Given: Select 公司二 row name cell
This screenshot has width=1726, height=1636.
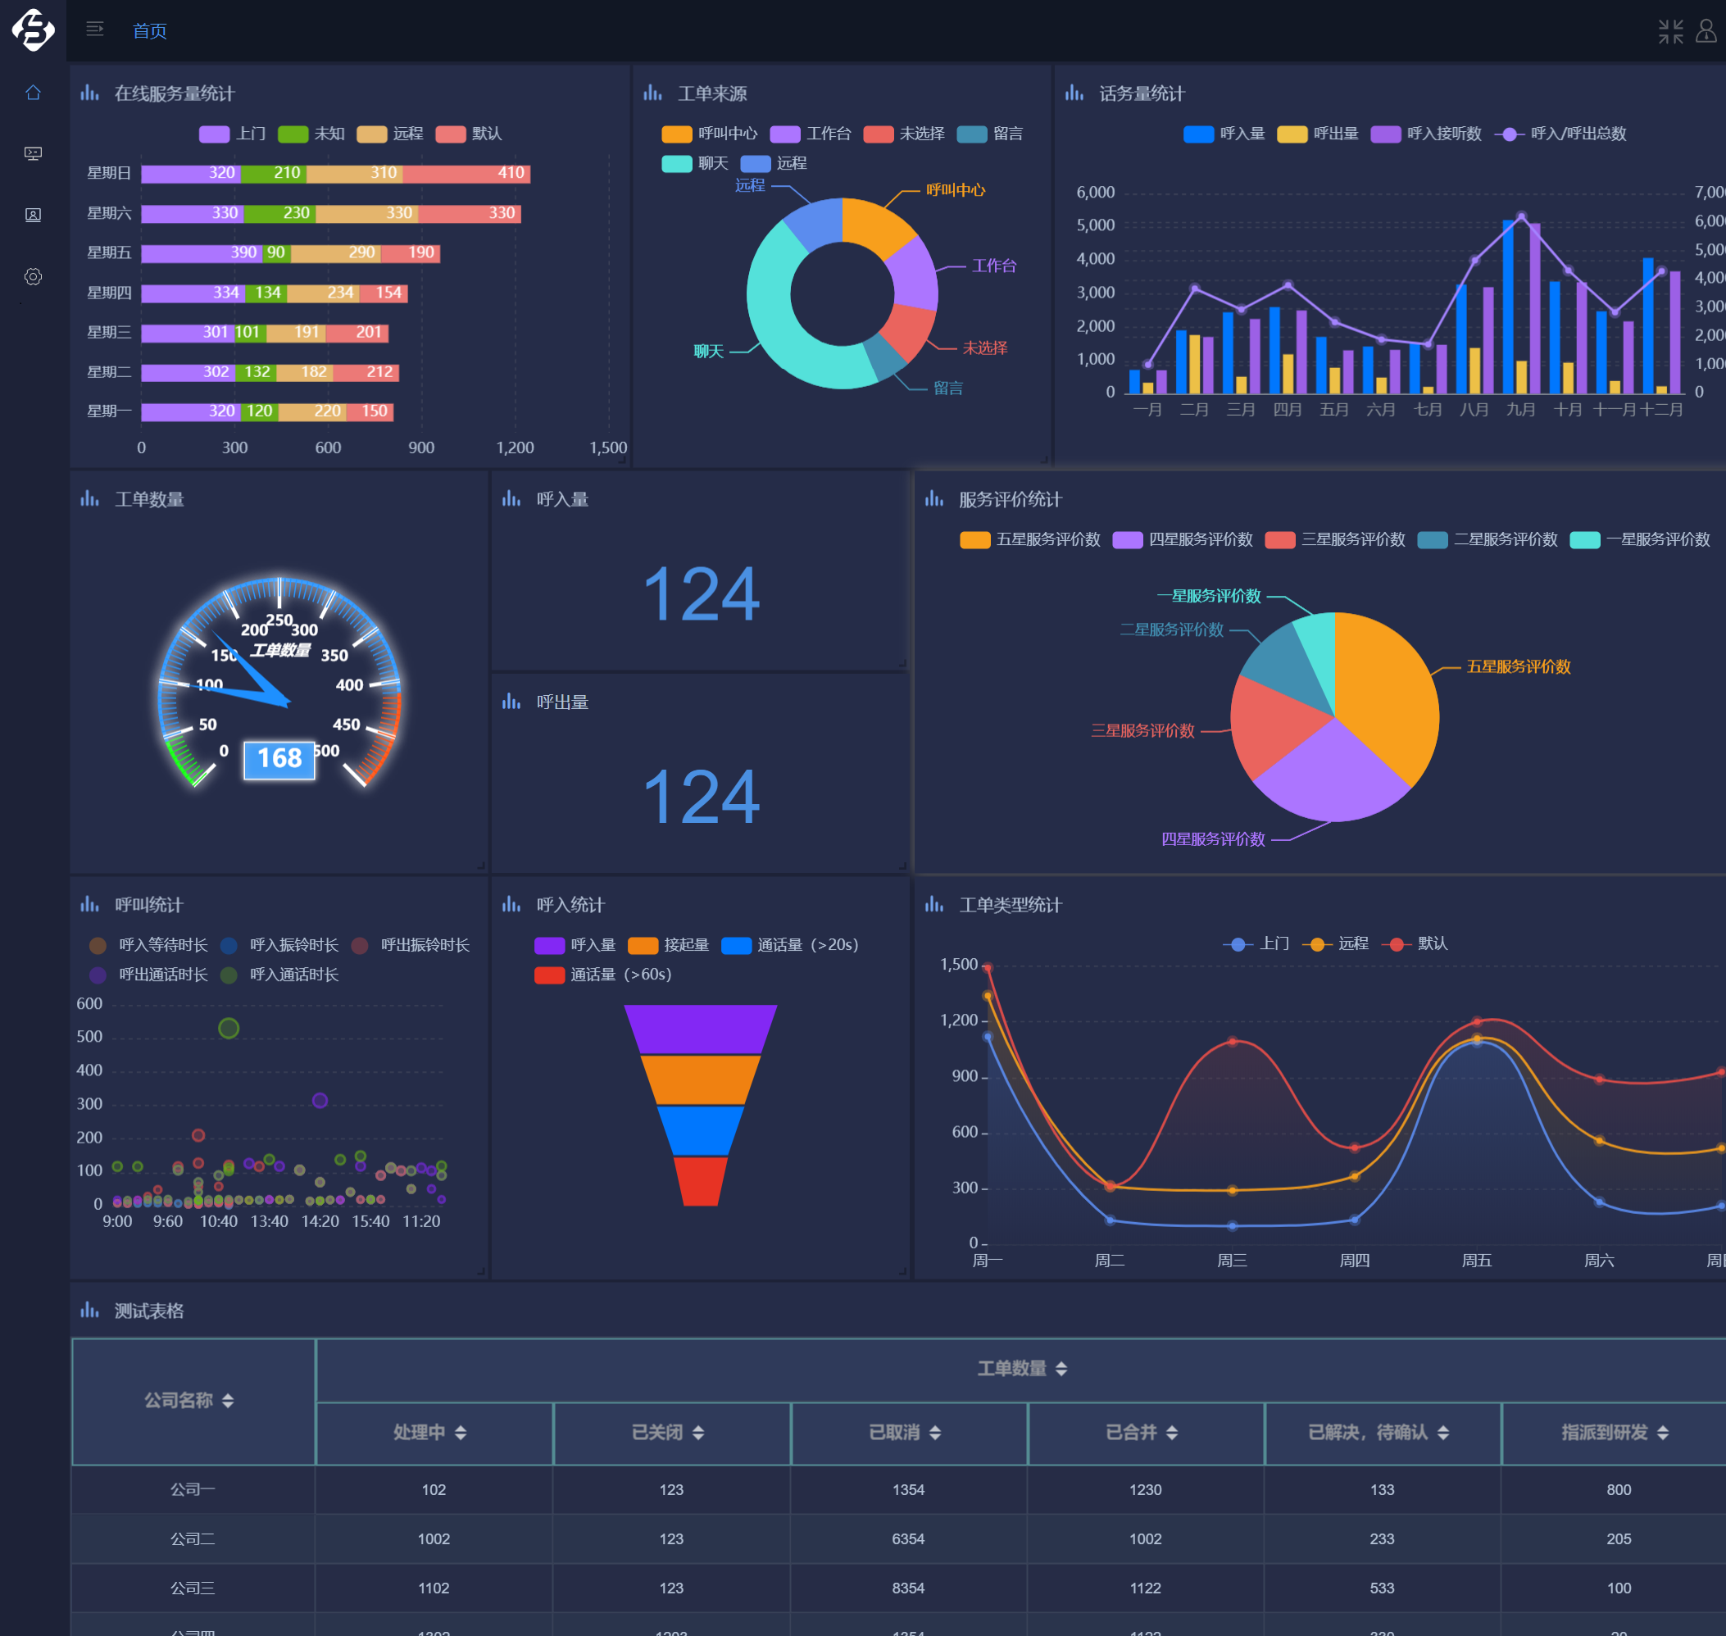Looking at the screenshot, I should pos(193,1539).
